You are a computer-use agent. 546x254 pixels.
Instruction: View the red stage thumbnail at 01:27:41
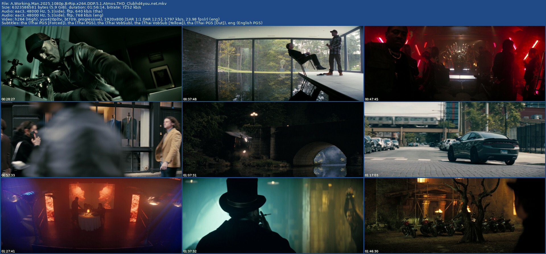point(91,216)
